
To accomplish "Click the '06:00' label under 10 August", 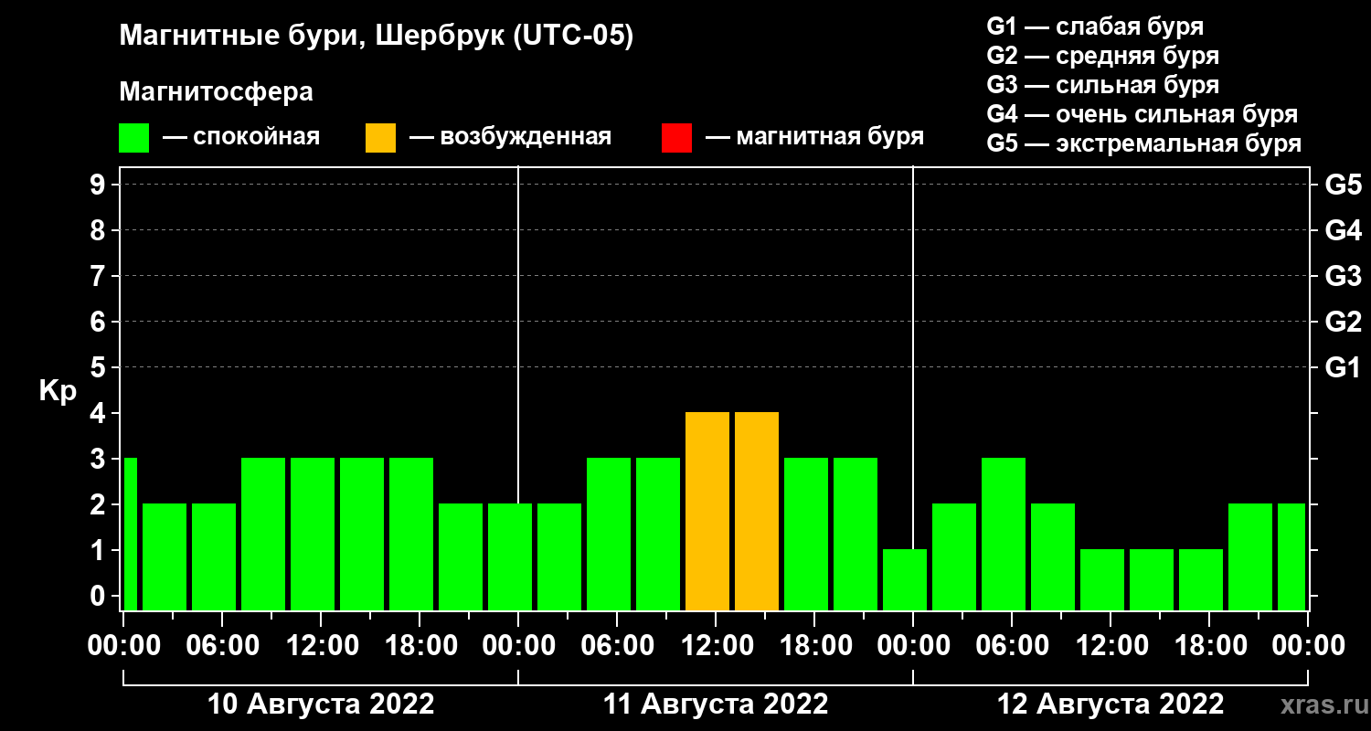I will 222,646.
